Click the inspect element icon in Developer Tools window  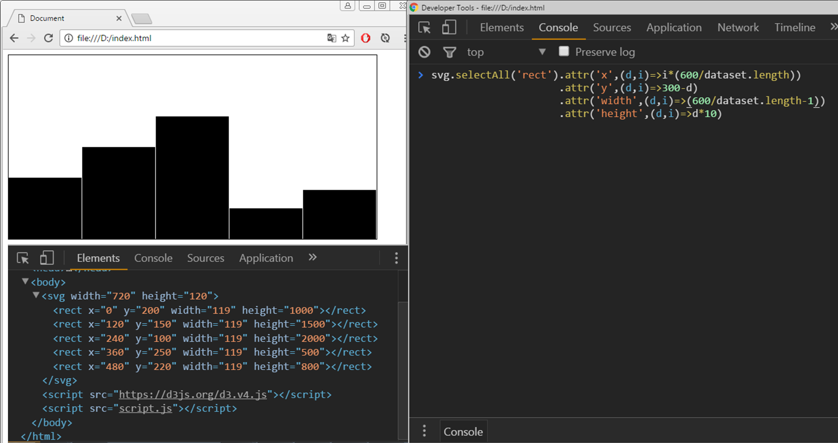tap(424, 27)
